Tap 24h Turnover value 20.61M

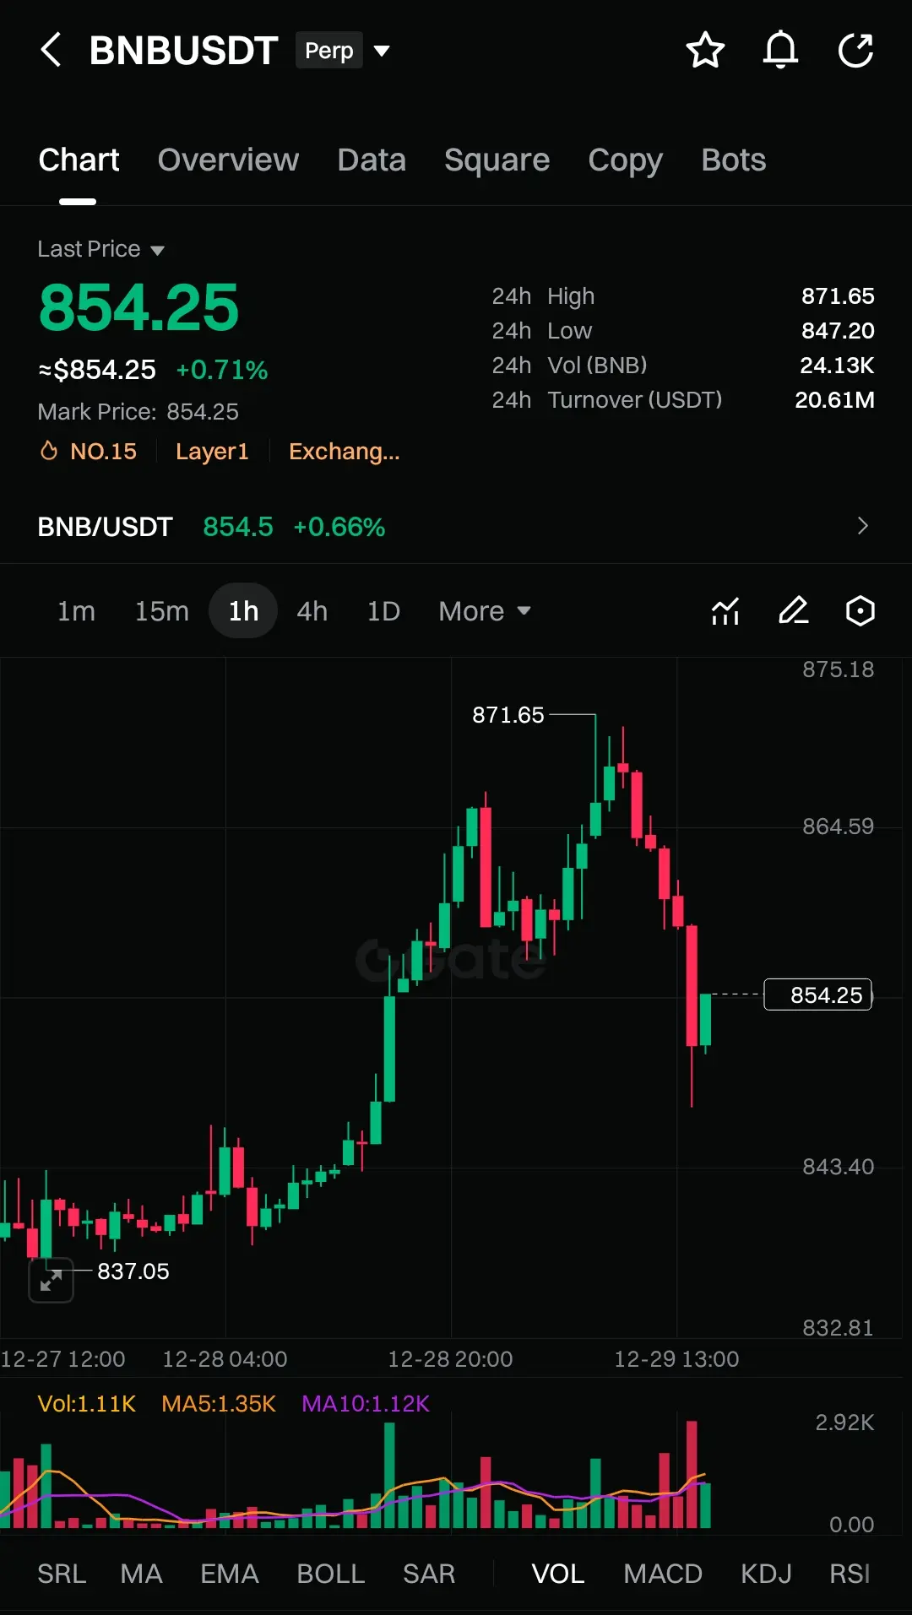tap(834, 400)
